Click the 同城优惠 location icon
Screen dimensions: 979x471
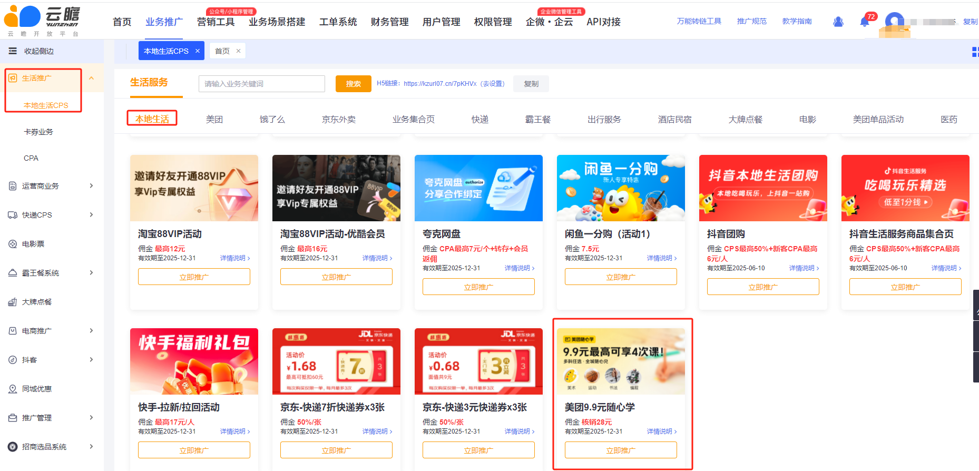(13, 389)
